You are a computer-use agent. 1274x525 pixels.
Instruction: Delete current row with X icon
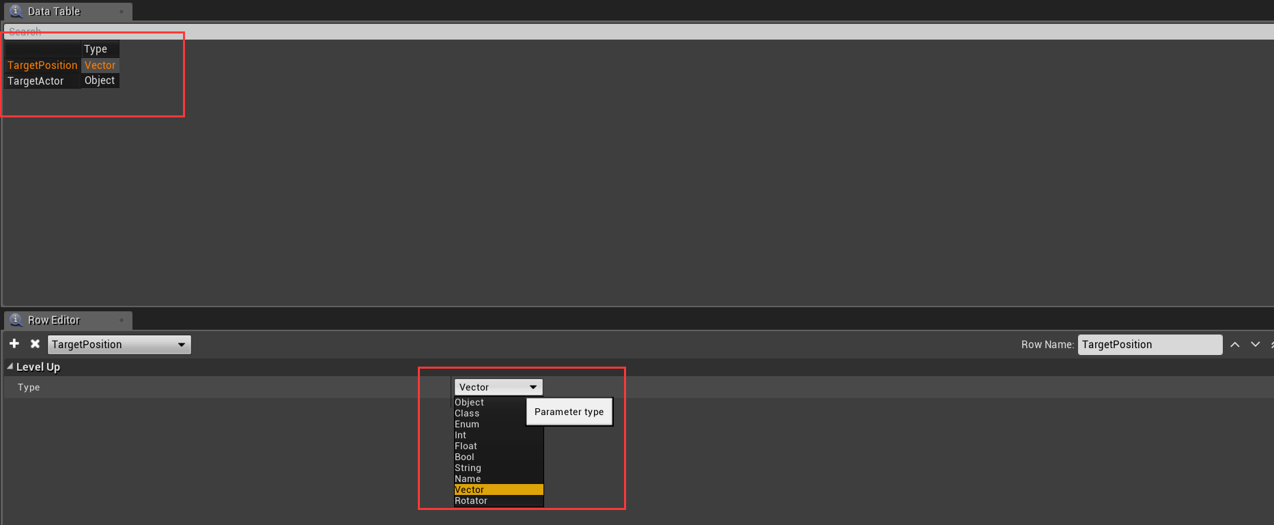[35, 343]
